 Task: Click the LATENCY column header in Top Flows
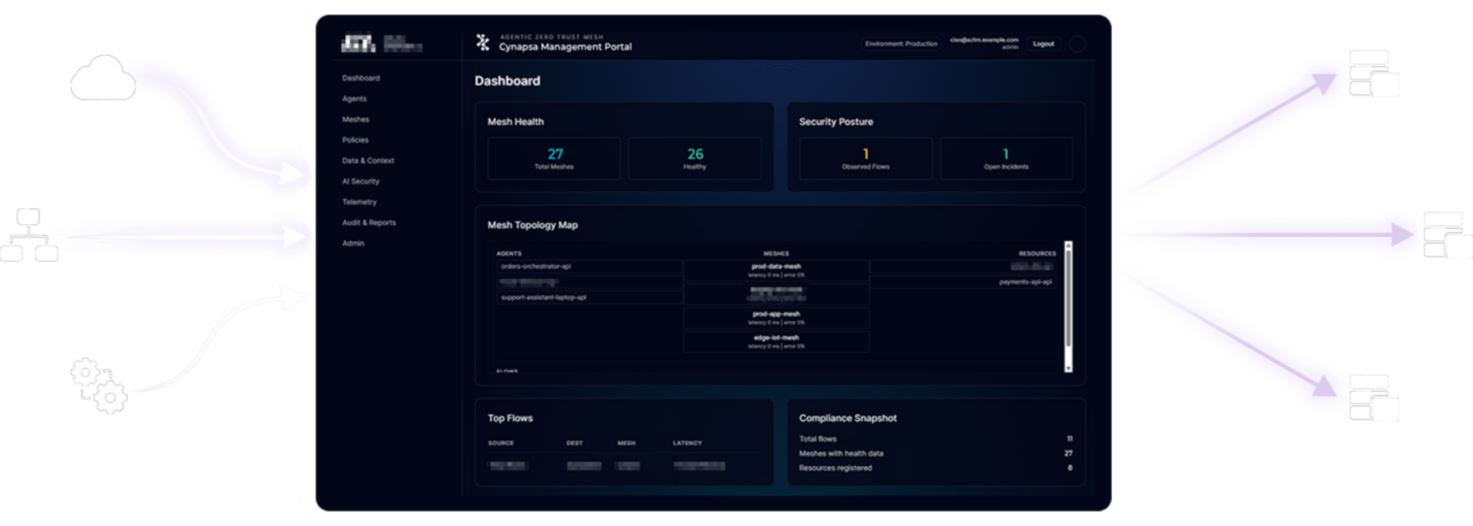pyautogui.click(x=687, y=443)
